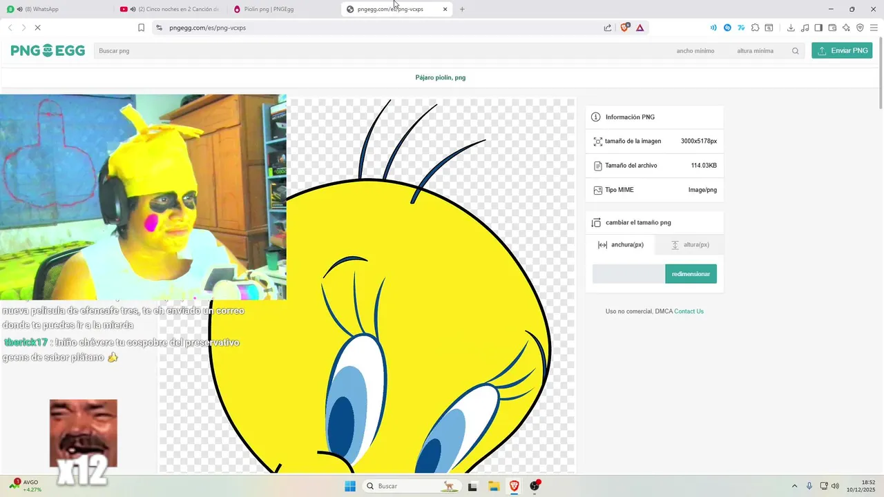The height and width of the screenshot is (497, 884).
Task: Toggle the browser sidebar panel icon
Action: [x=818, y=28]
